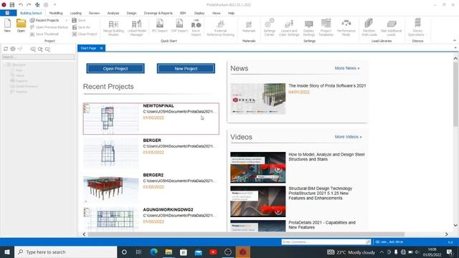Screen dimensions: 459x258
Task: Click the Save button in ribbon
Action: (79, 20)
